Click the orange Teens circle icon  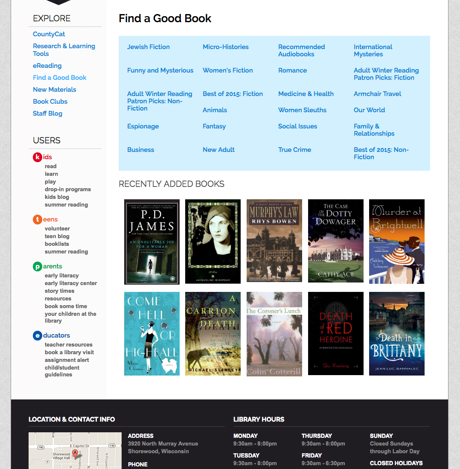click(x=38, y=219)
